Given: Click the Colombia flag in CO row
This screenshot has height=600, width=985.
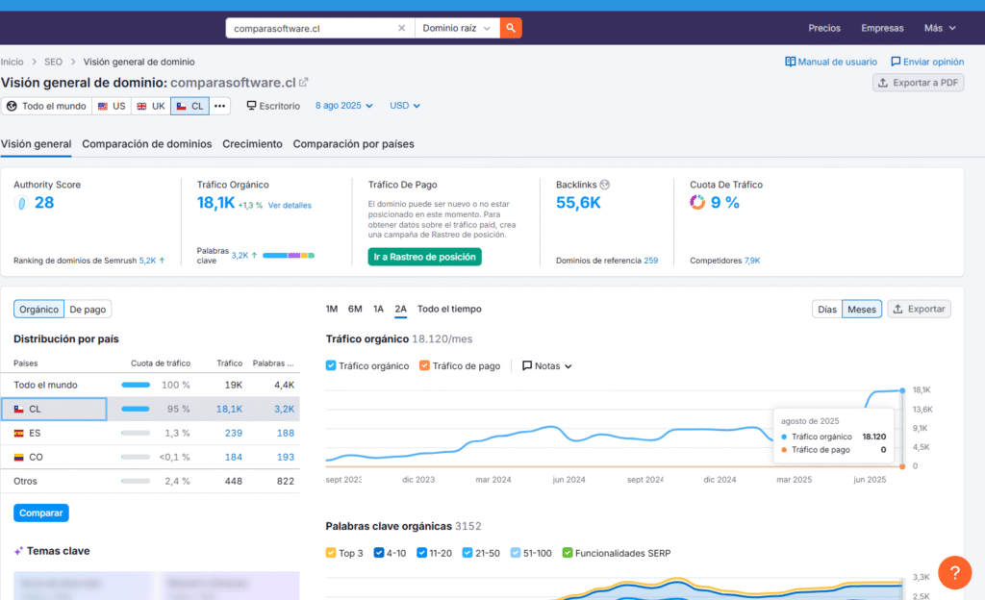Looking at the screenshot, I should [x=19, y=458].
